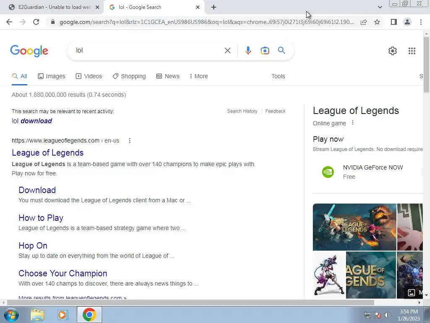Open the Jinx character image thumbnail
Viewport: 430px width, 323px height.
click(329, 275)
